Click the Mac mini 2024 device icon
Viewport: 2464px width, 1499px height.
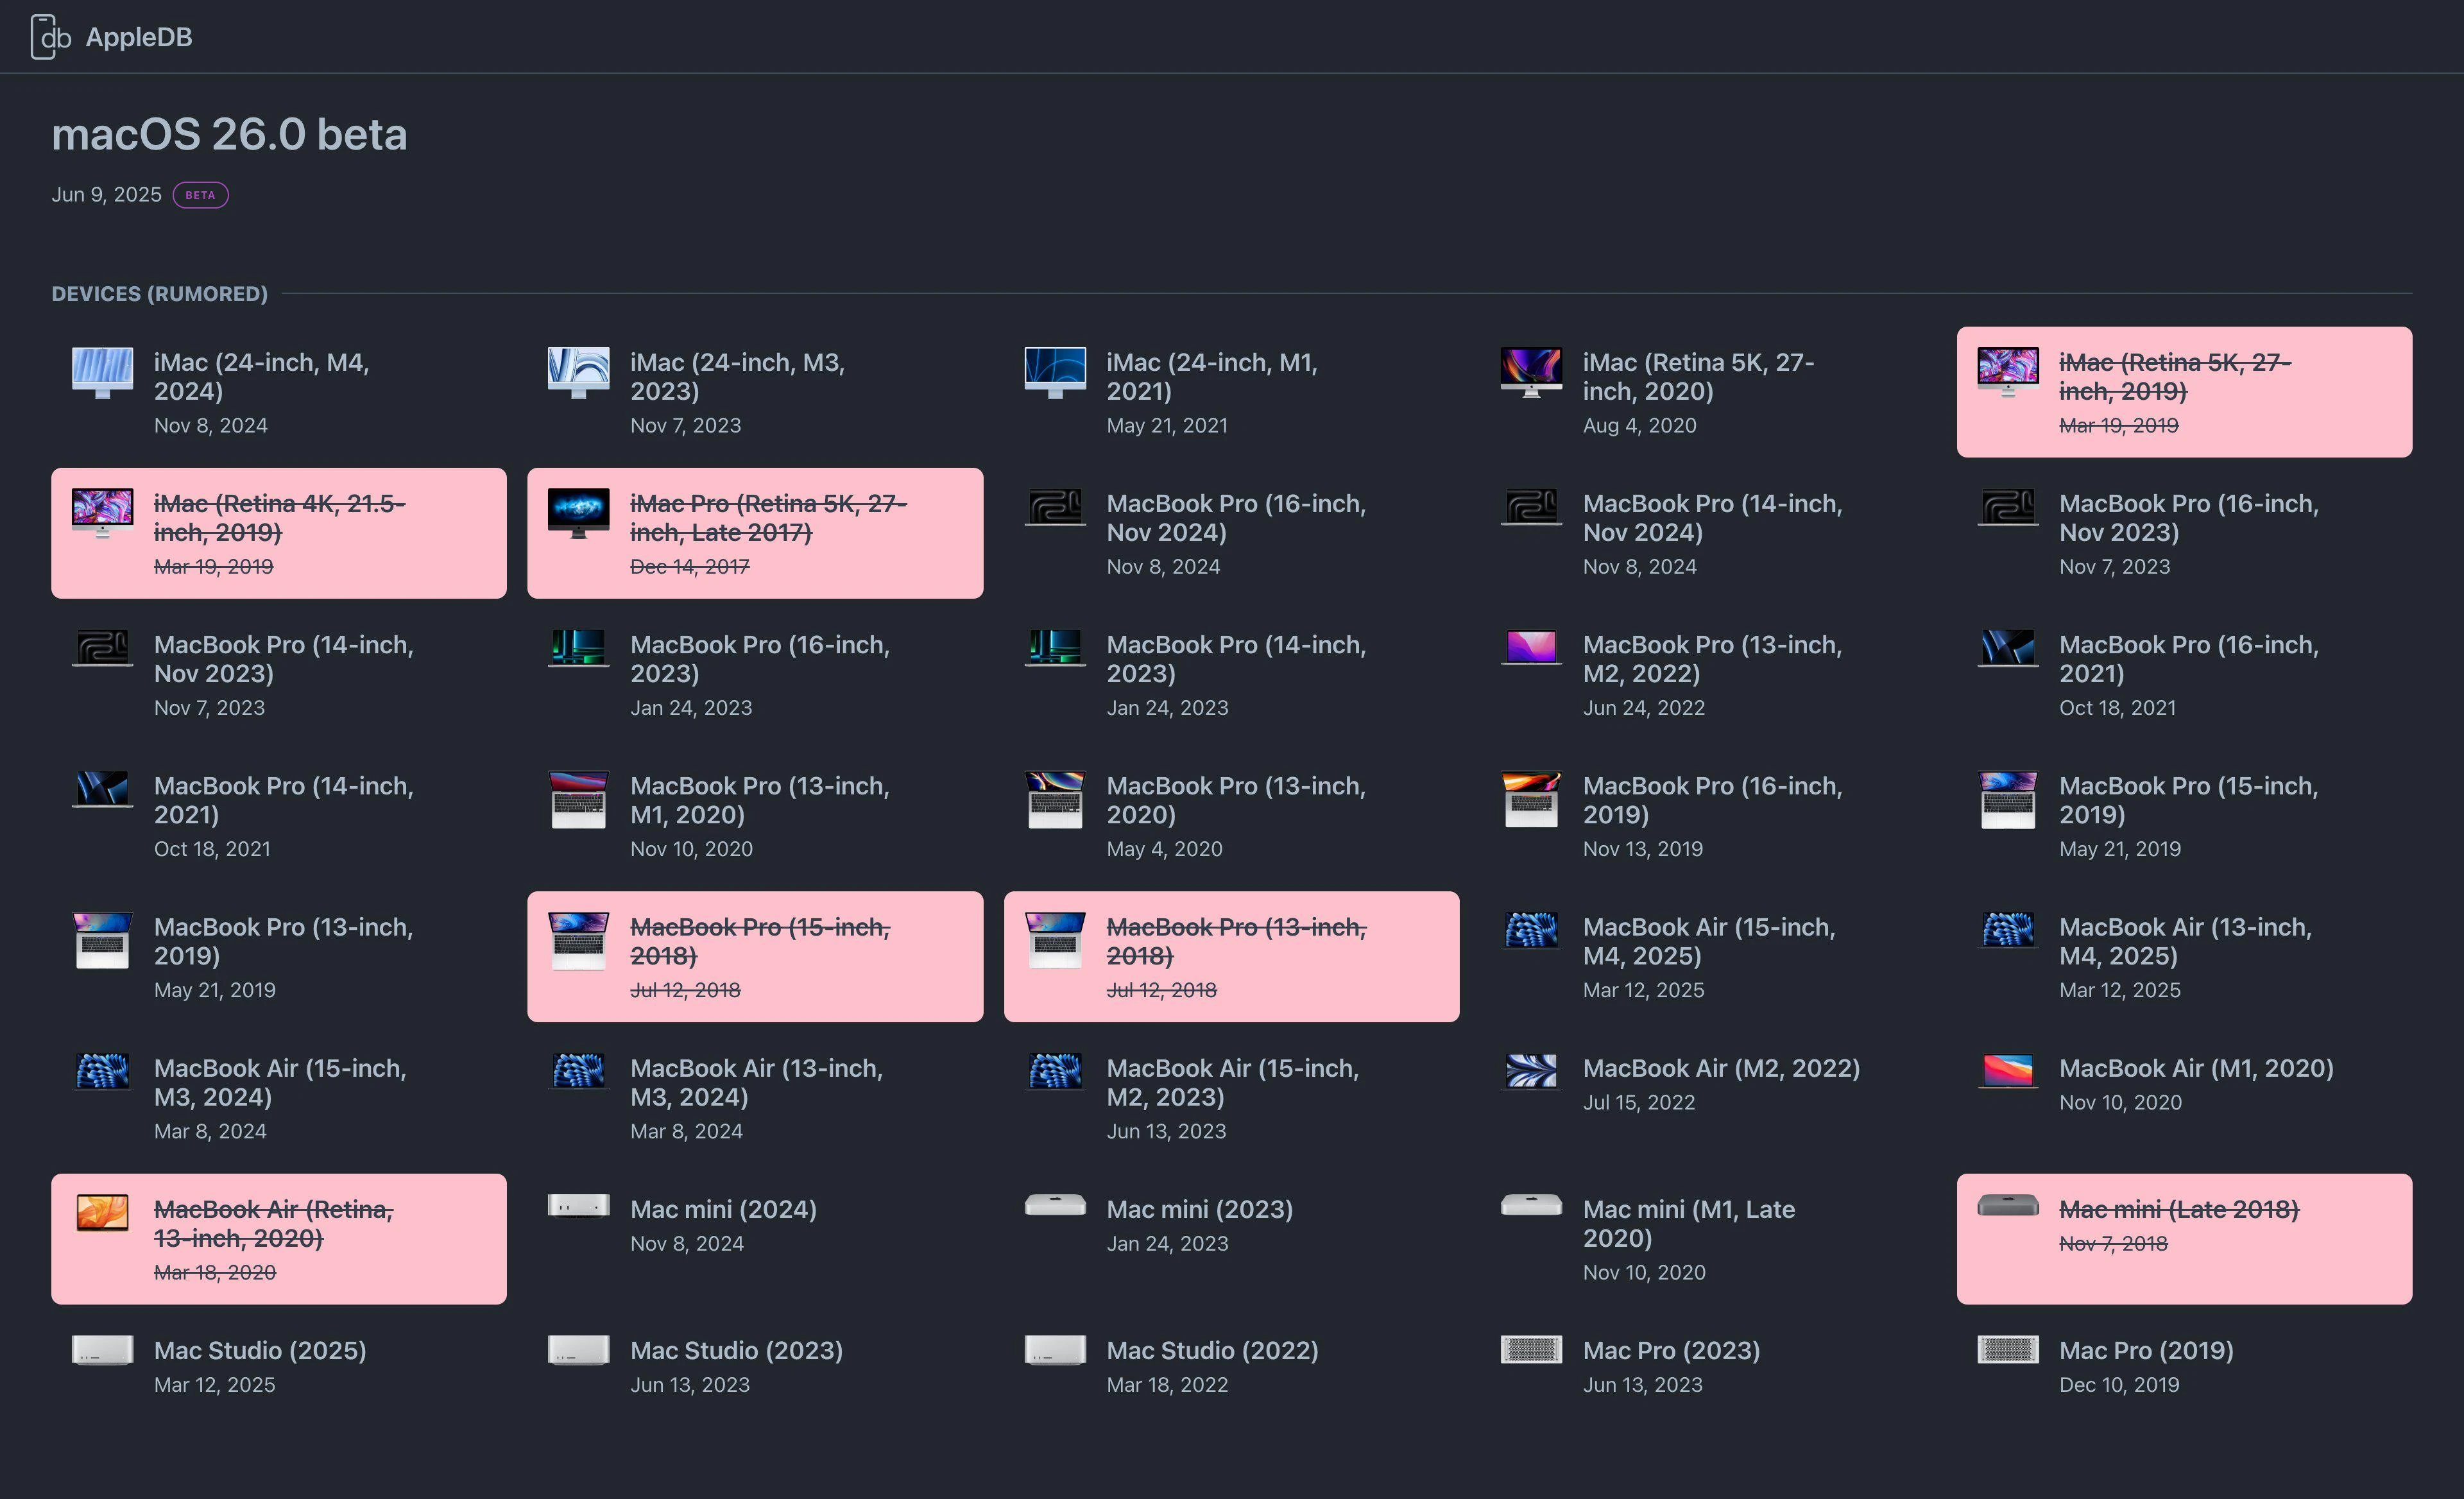pyautogui.click(x=578, y=1206)
